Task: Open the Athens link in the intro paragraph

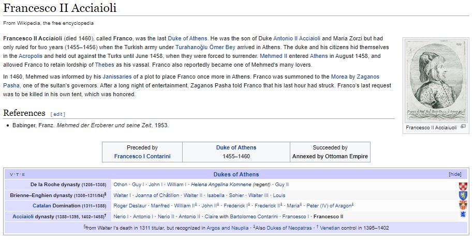Action: (x=319, y=56)
